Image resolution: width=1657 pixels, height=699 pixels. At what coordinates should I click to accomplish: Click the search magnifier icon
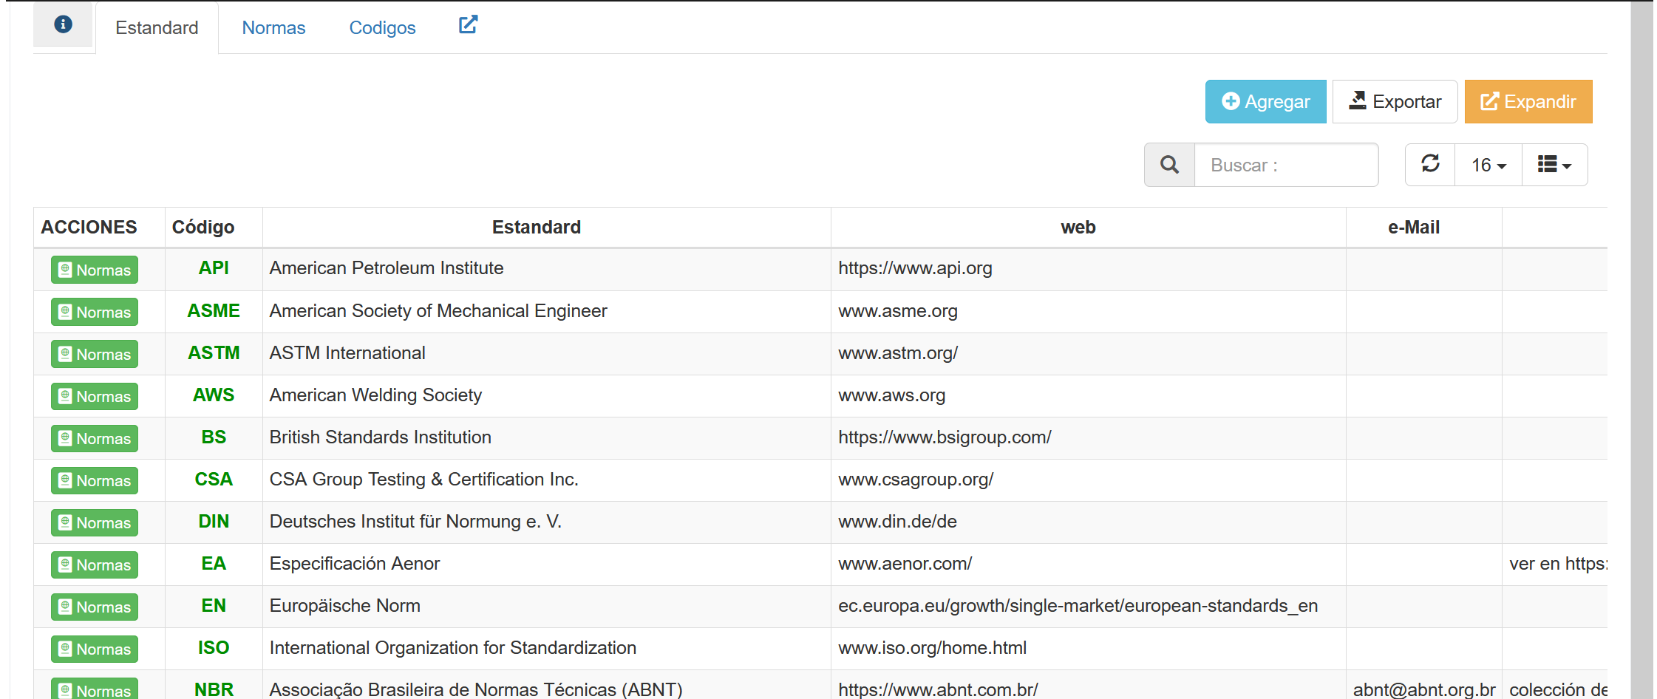pyautogui.click(x=1169, y=165)
